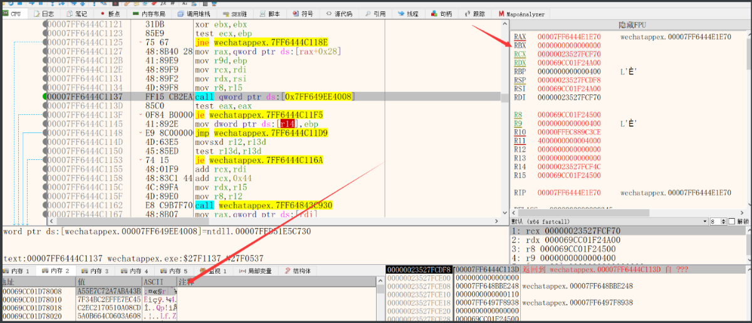The width and height of the screenshot is (752, 323).
Task: Open the 笔记 notes tab
Action: 77,13
